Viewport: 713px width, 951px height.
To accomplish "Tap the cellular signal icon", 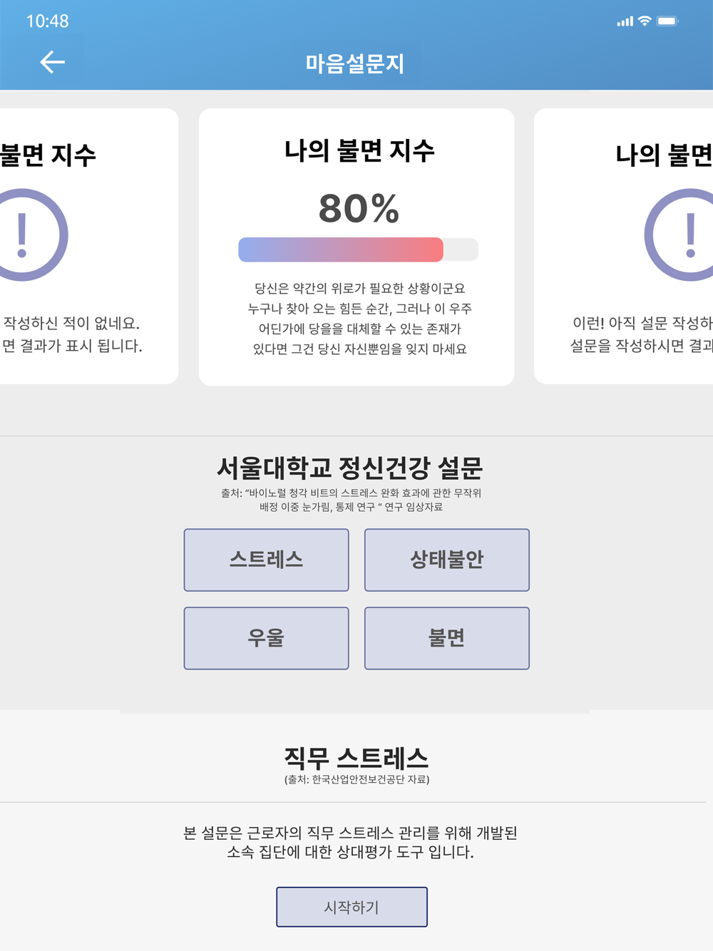I will [625, 21].
